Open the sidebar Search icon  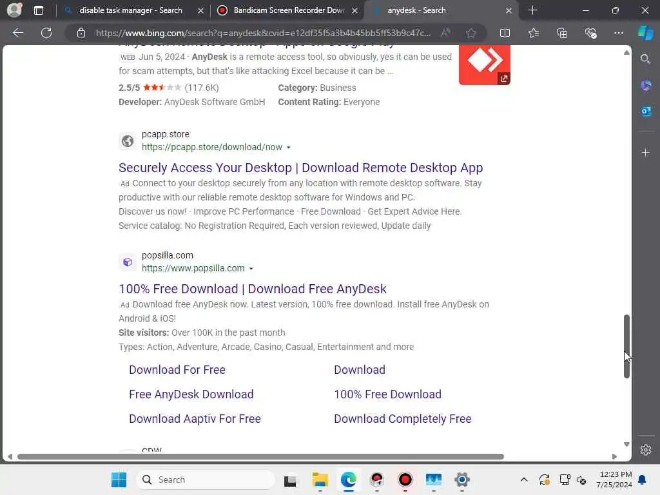click(645, 59)
